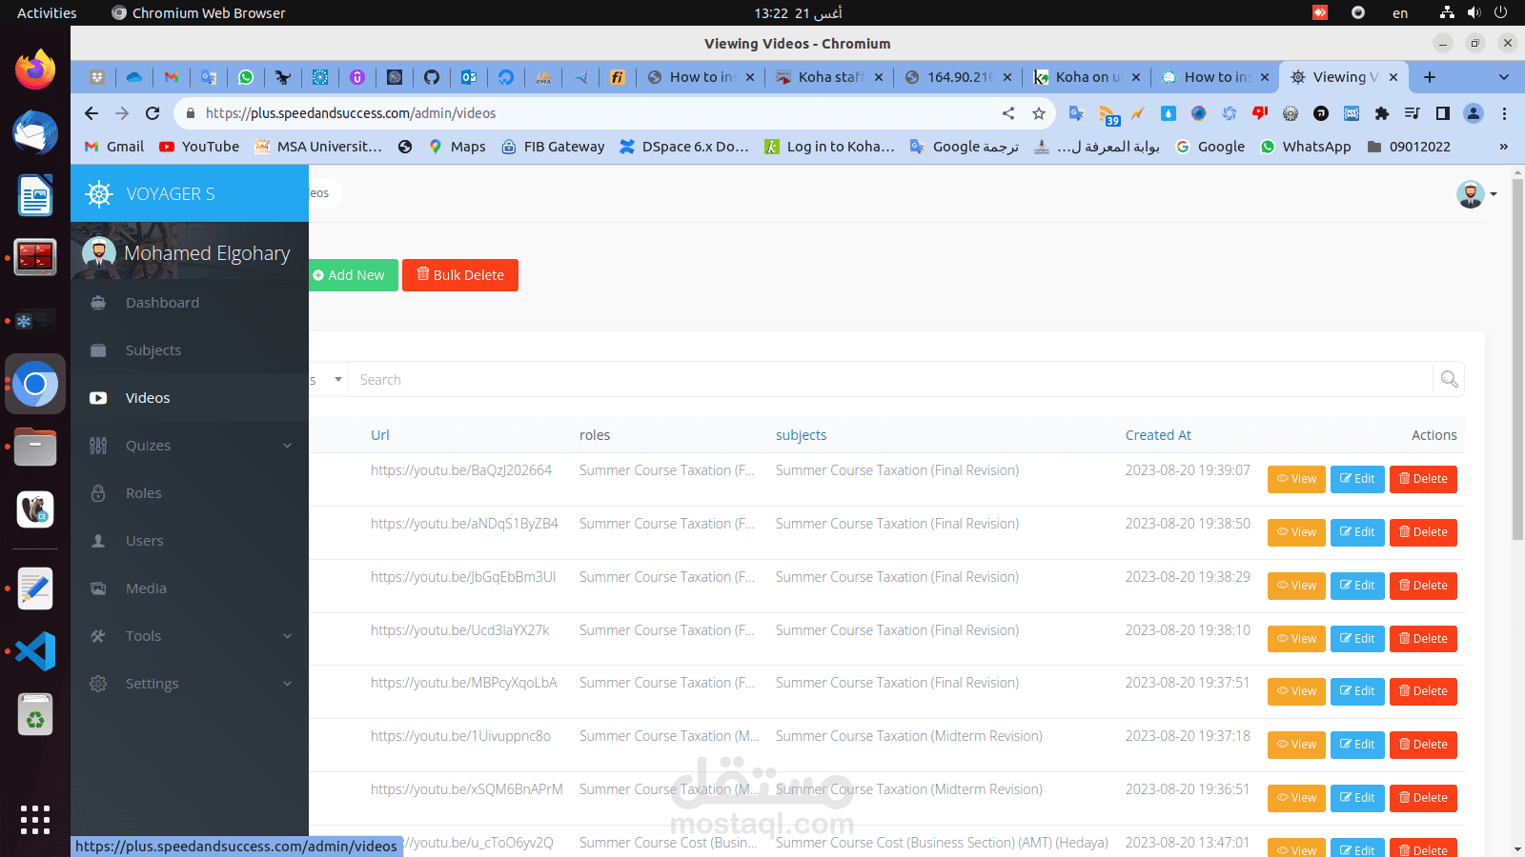Open the Trash from the dock
This screenshot has width=1525, height=857.
35,715
